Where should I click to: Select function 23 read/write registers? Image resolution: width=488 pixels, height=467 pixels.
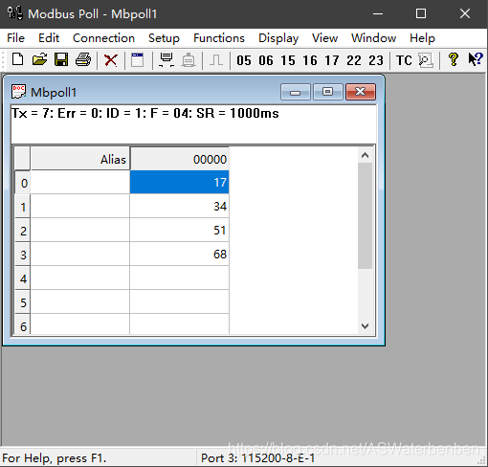point(376,60)
